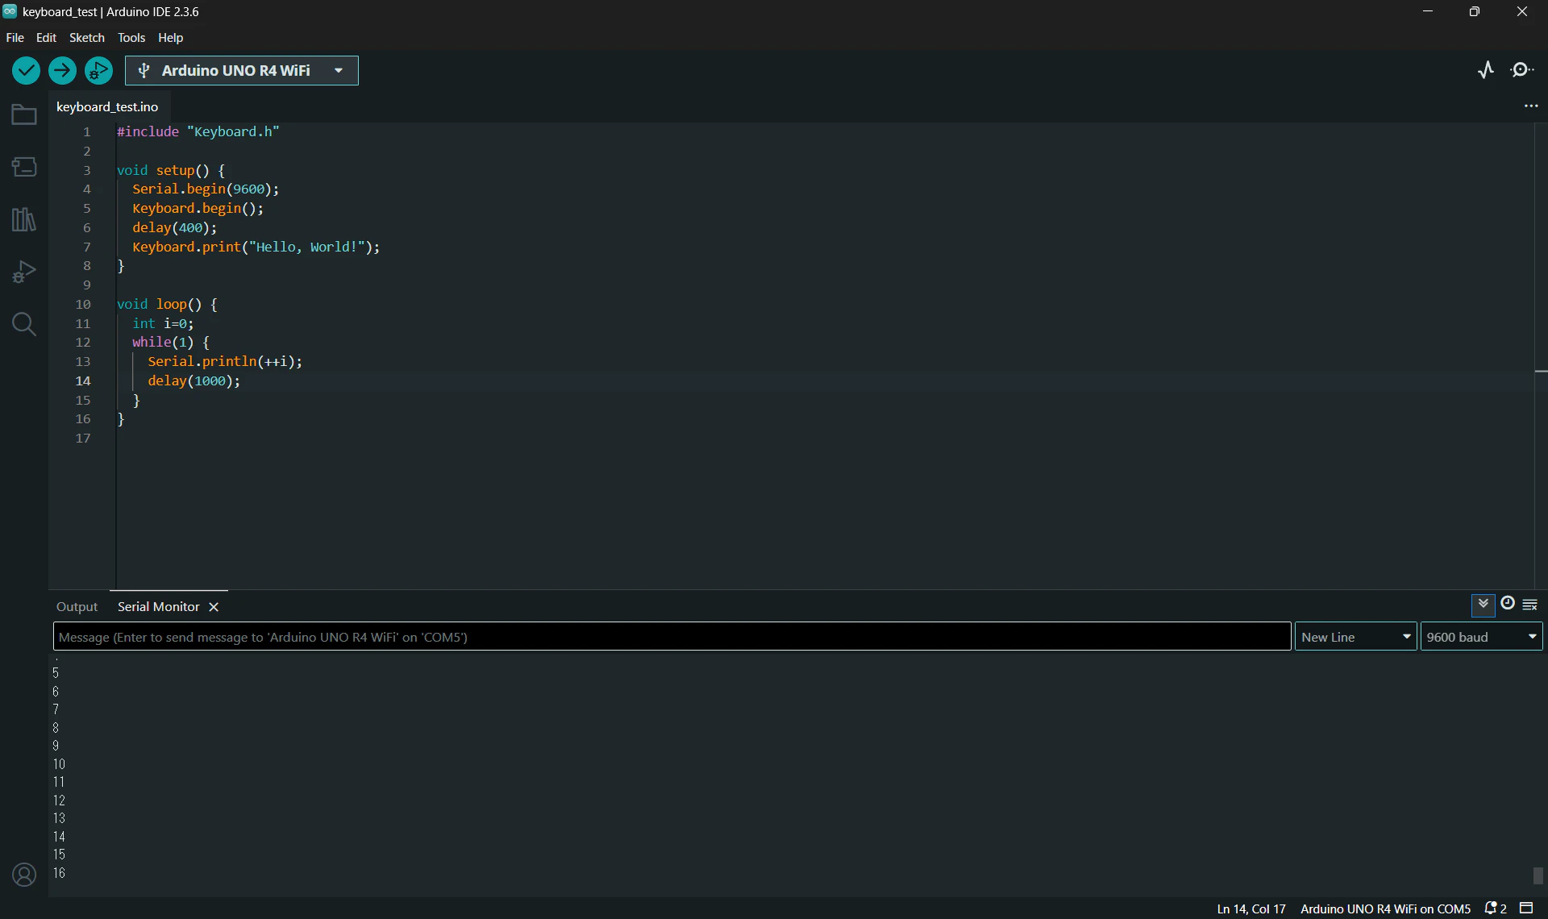Toggle timestamp clock in Serial Monitor

pyautogui.click(x=1508, y=604)
